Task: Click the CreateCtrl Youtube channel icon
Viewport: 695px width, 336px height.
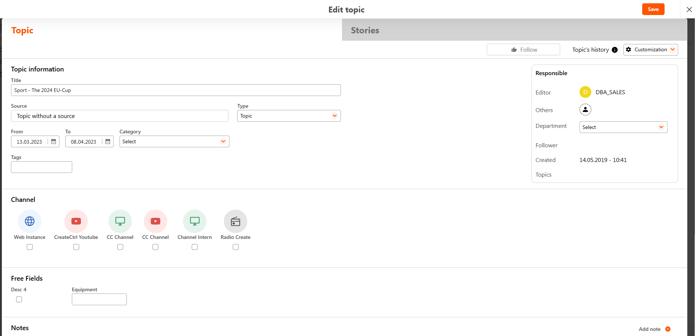Action: coord(76,221)
